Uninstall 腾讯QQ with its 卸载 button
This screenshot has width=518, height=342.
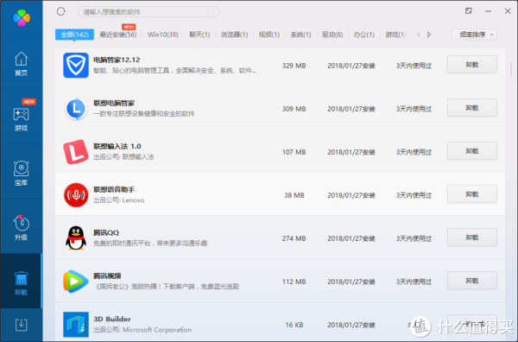tap(471, 237)
